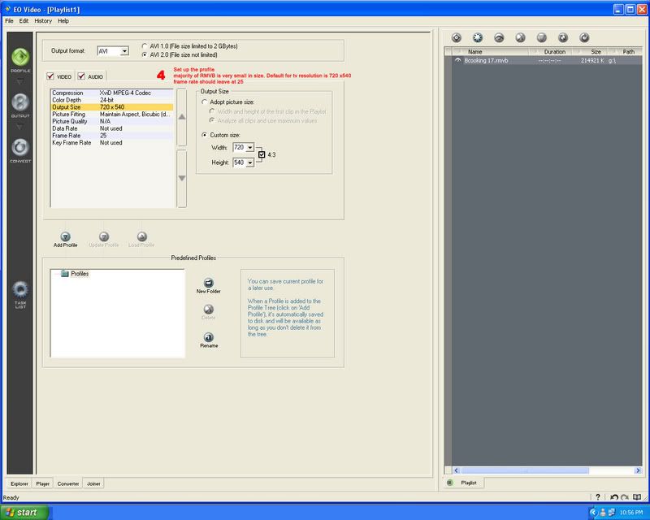Switch to the Joiner tab
650x520 pixels.
[x=93, y=483]
